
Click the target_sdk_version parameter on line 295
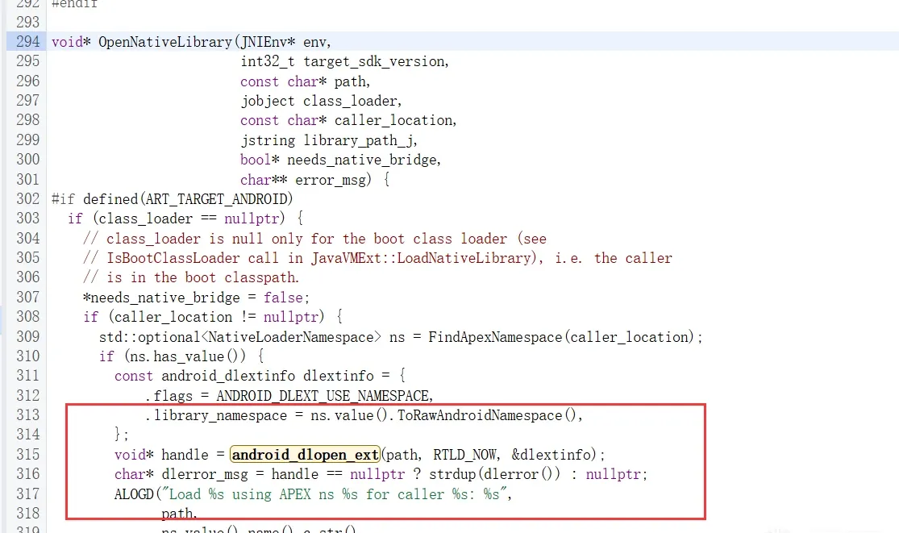[374, 61]
